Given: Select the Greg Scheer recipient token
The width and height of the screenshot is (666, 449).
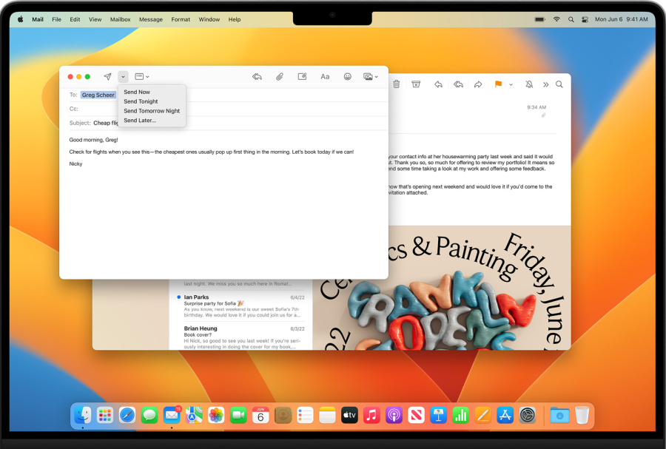Looking at the screenshot, I should pyautogui.click(x=98, y=95).
